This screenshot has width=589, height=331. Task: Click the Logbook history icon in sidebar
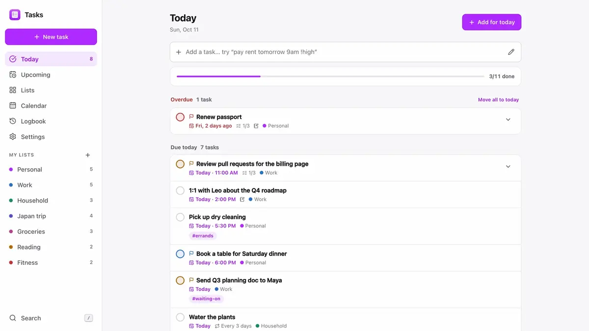click(x=13, y=121)
